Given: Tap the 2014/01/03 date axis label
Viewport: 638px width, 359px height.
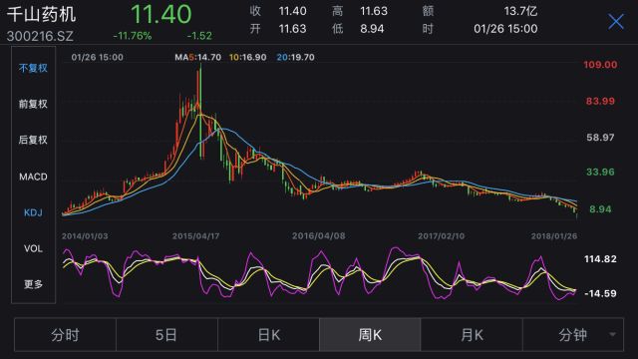Looking at the screenshot, I should (85, 236).
